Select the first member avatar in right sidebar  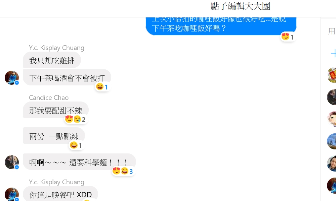point(332,75)
